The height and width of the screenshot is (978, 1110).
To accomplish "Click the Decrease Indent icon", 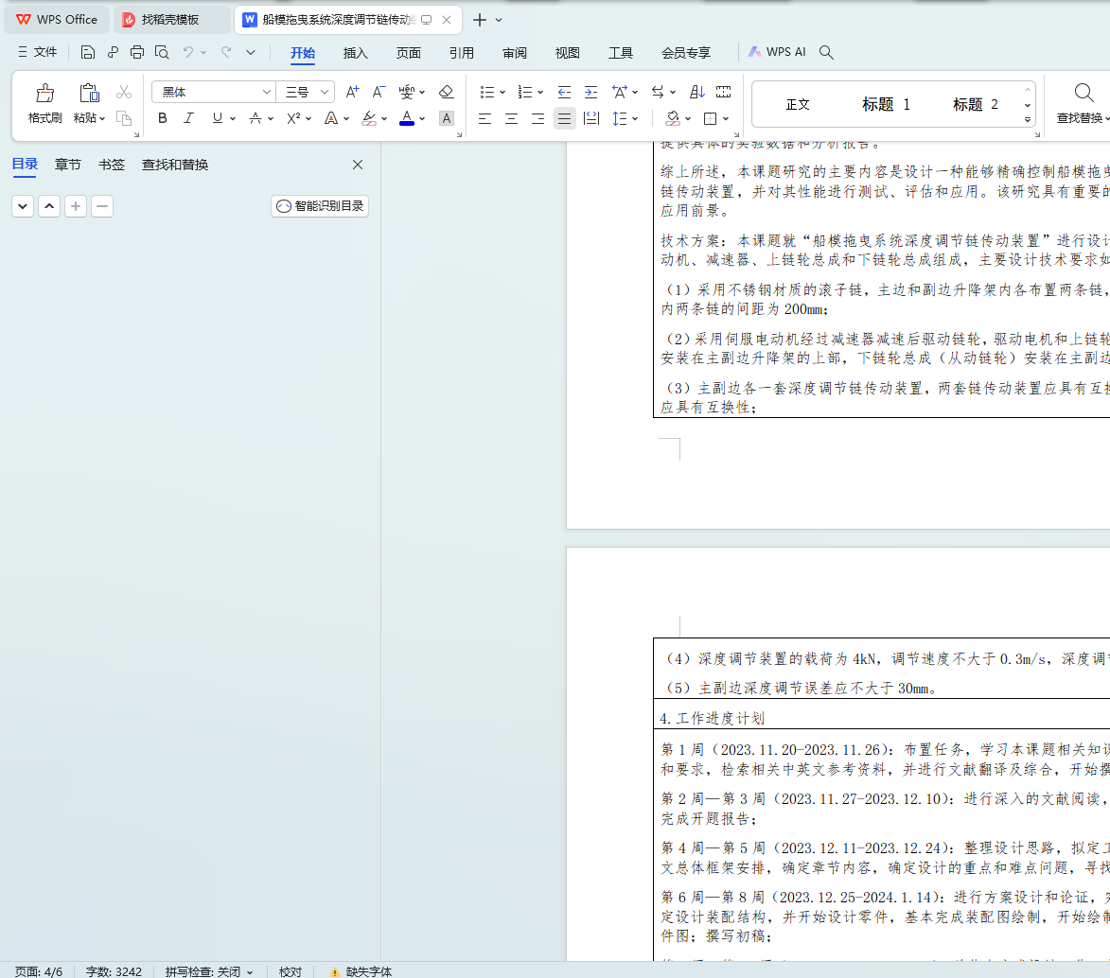I will 564,92.
